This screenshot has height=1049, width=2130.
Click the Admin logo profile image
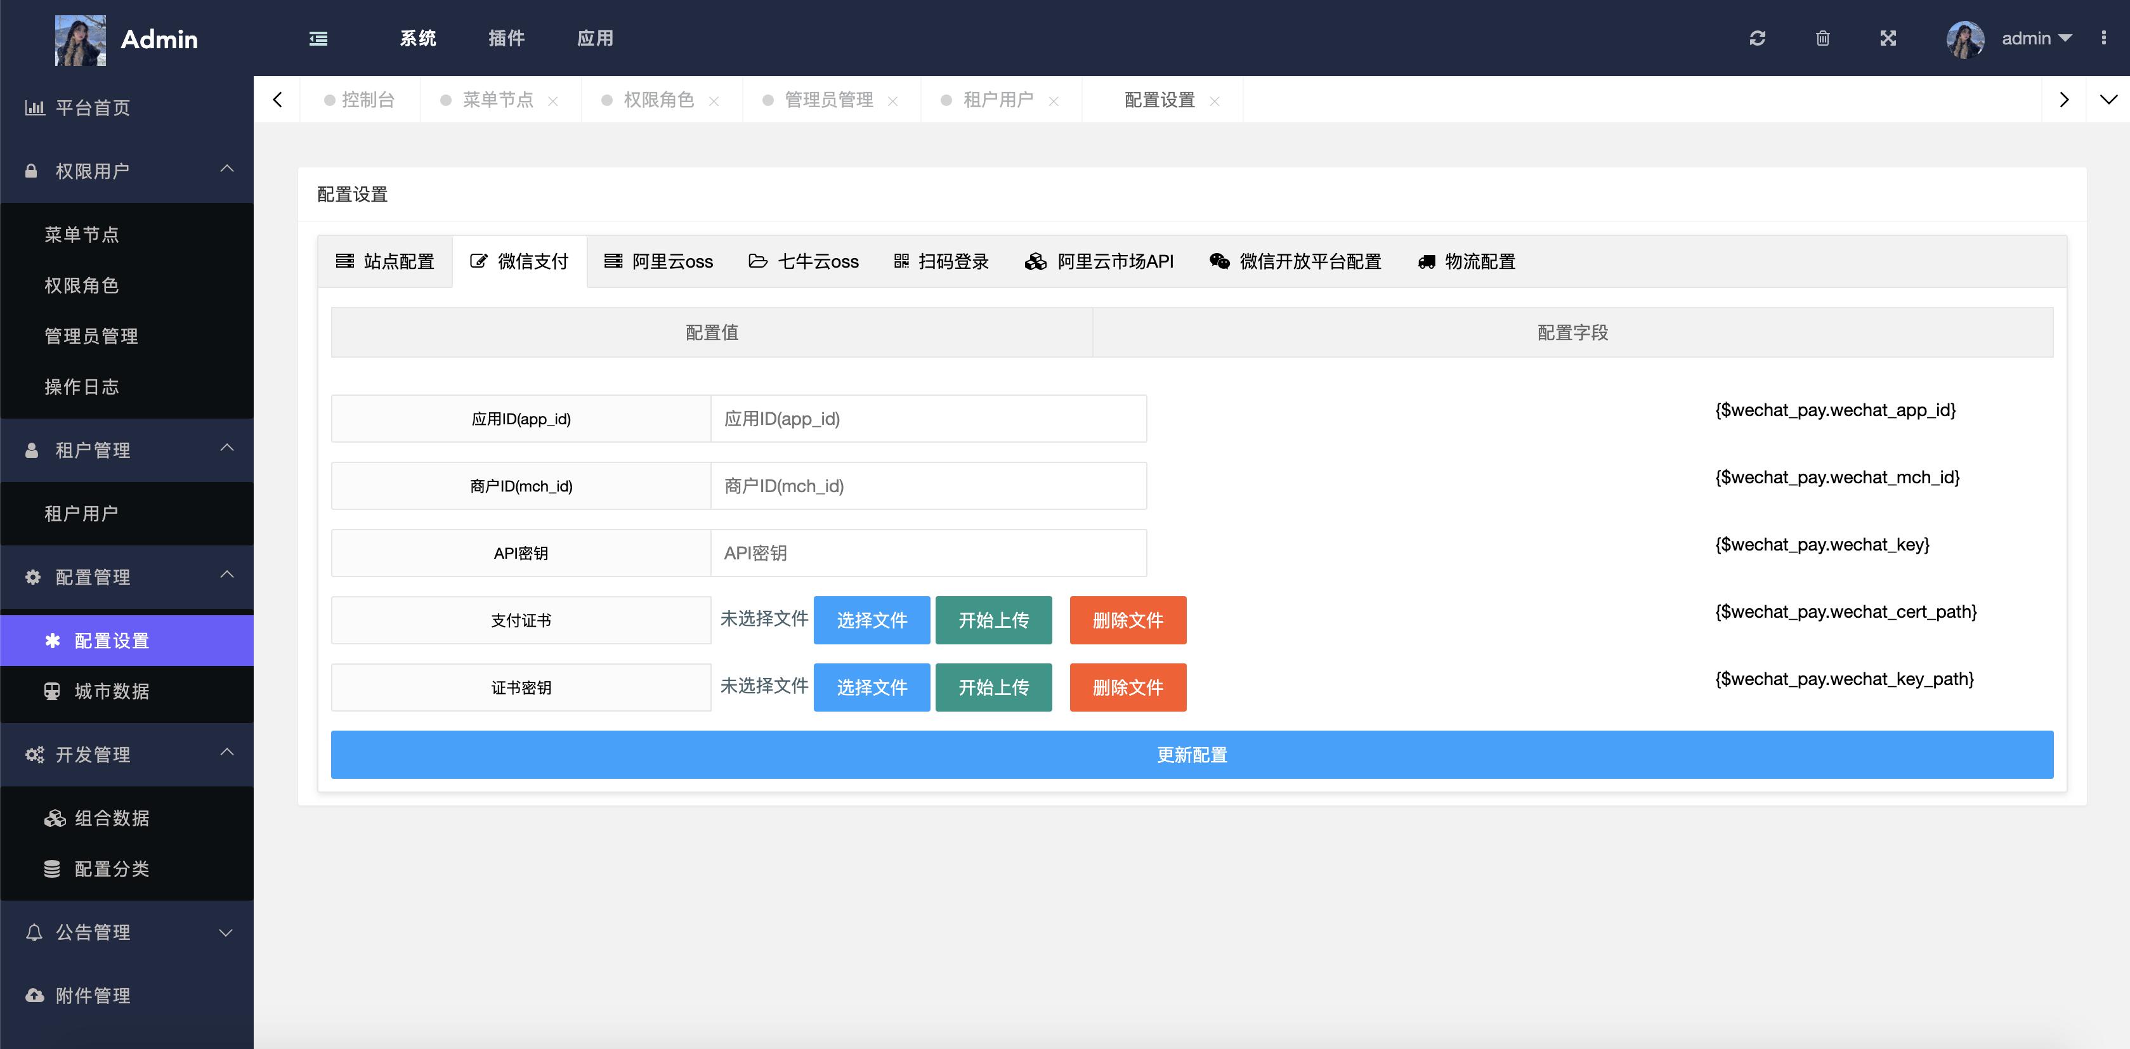(81, 40)
